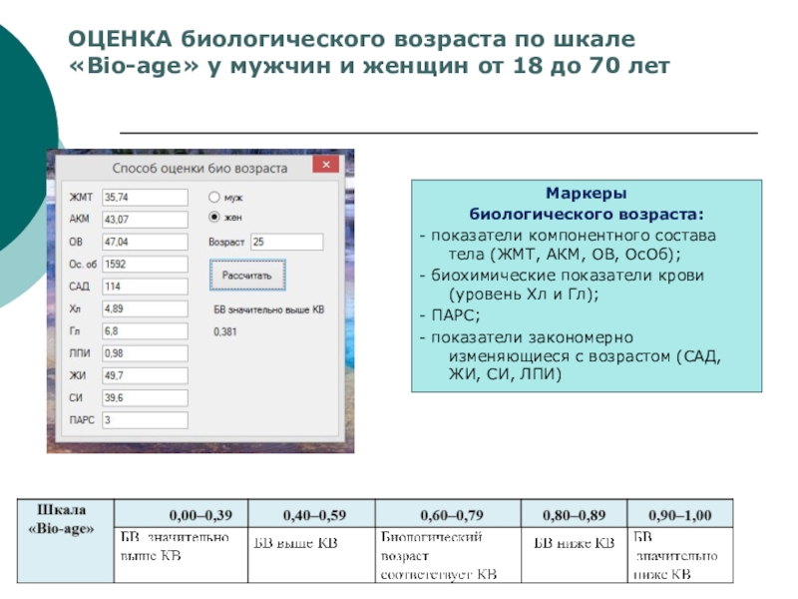
Task: Select the "жен" radio button
Action: pyautogui.click(x=213, y=217)
